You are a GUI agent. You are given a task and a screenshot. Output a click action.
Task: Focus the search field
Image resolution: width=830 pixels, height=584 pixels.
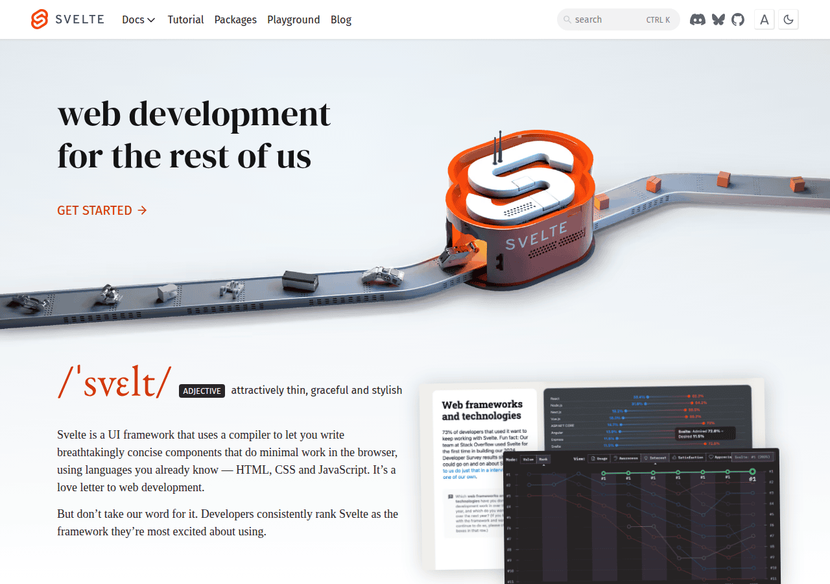[x=618, y=19]
